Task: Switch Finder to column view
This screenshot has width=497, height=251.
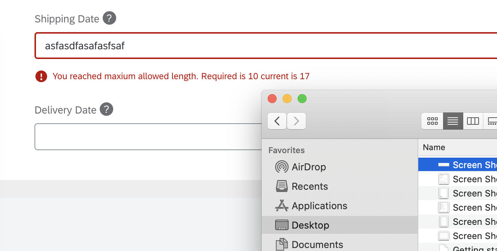Action: [x=473, y=121]
